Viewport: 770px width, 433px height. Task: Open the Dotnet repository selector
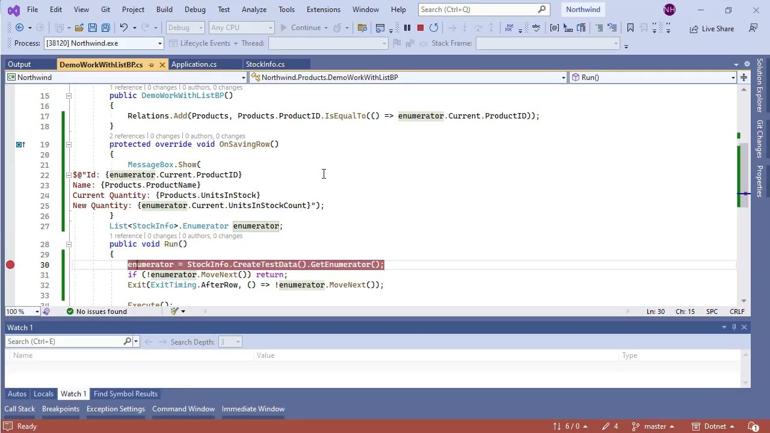click(x=713, y=426)
